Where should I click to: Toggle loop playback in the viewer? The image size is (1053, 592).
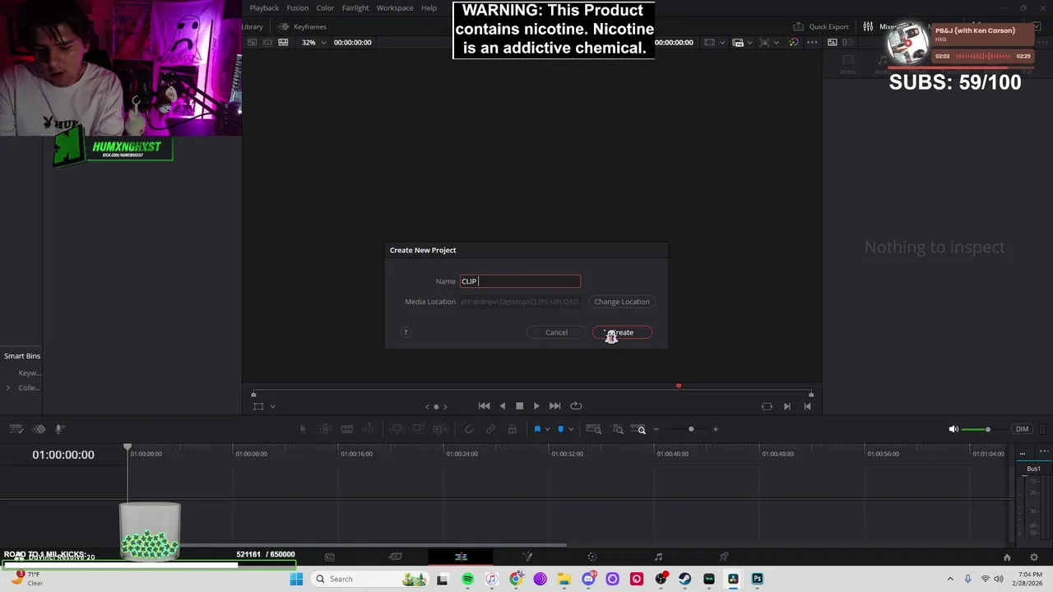(576, 405)
